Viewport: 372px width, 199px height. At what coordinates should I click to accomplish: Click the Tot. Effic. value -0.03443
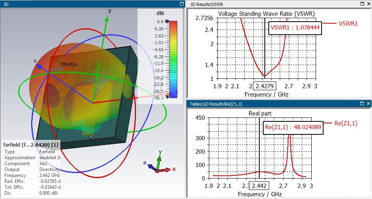click(50, 187)
